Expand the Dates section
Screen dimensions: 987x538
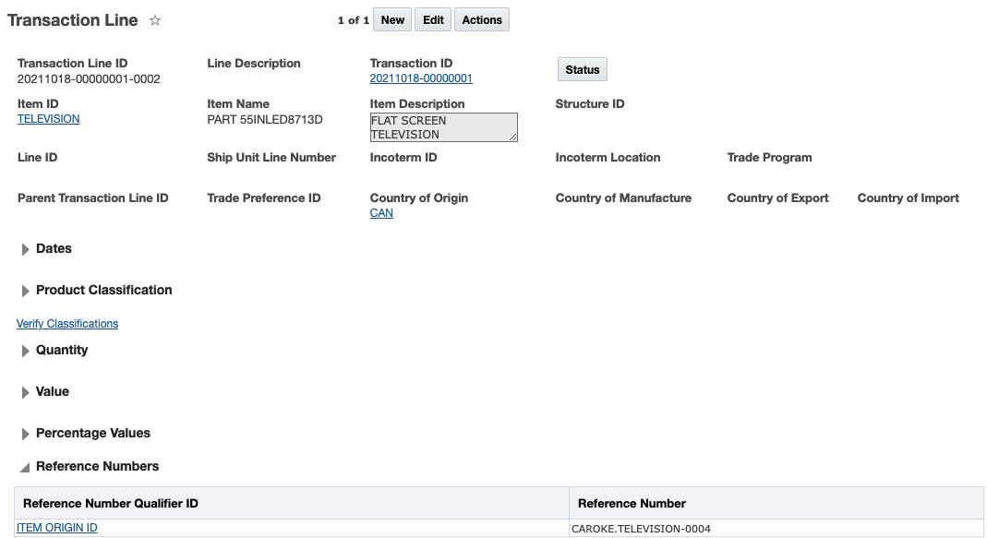coord(26,249)
